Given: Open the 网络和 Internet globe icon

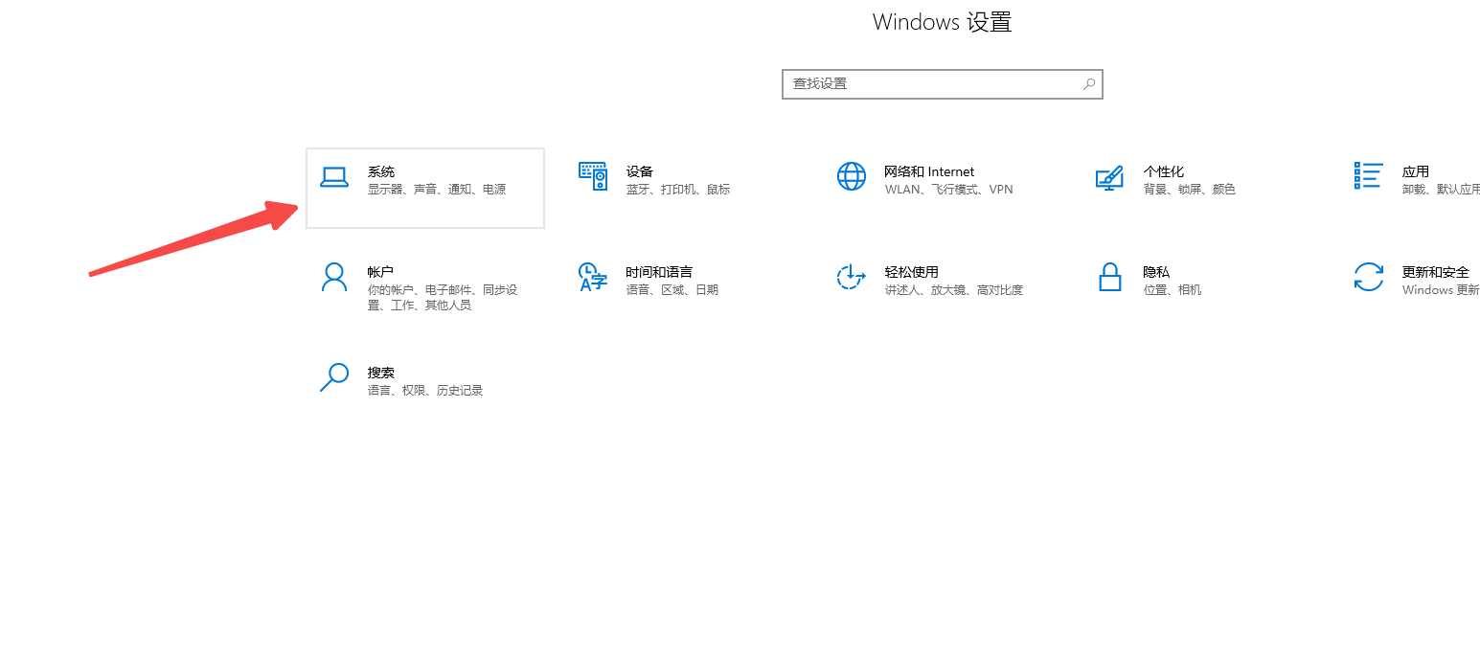Looking at the screenshot, I should click(x=852, y=176).
